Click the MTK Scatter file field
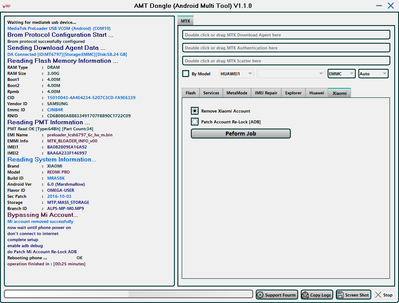The image size is (399, 303). pos(286,61)
